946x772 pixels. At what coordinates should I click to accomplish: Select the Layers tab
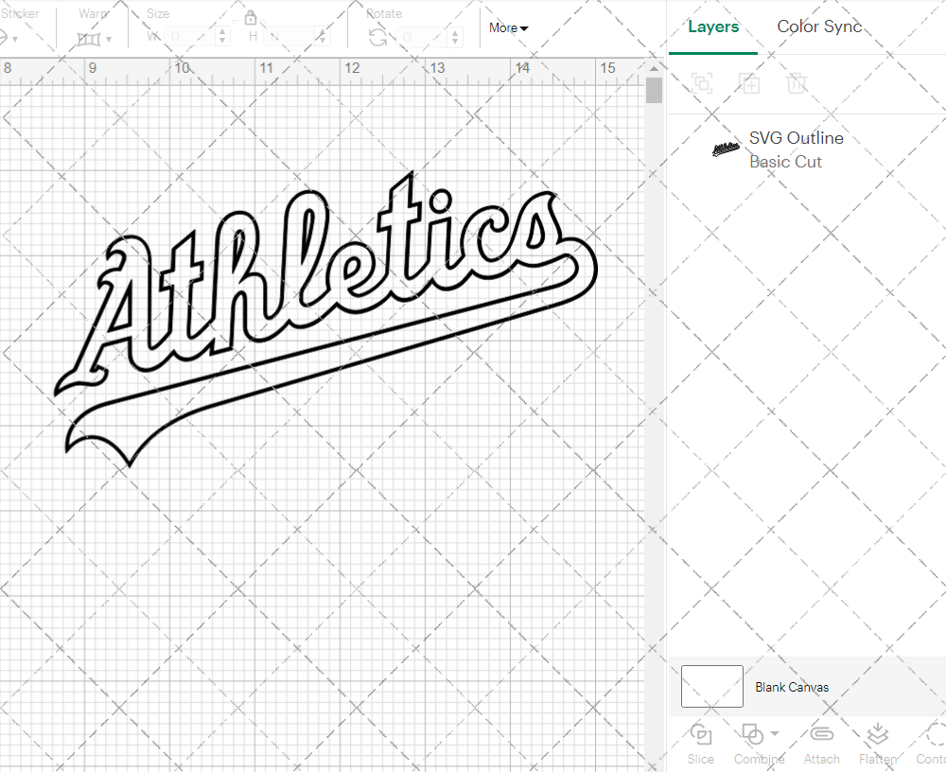tap(713, 26)
